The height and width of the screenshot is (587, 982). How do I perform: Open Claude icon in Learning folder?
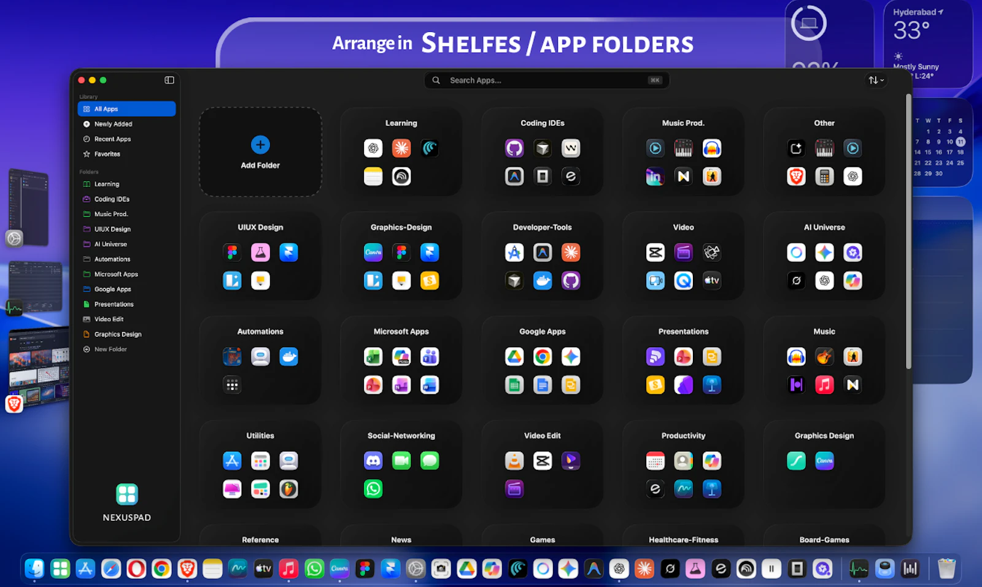pos(401,148)
